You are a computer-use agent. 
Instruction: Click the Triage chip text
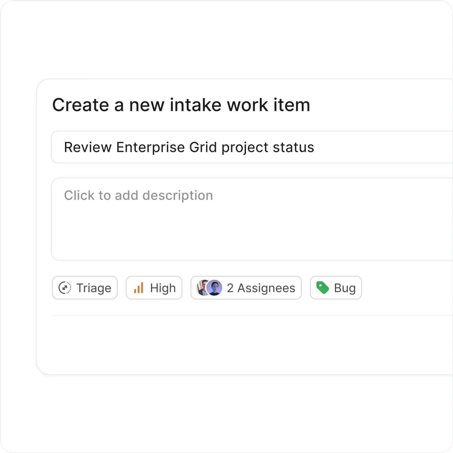pyautogui.click(x=94, y=288)
